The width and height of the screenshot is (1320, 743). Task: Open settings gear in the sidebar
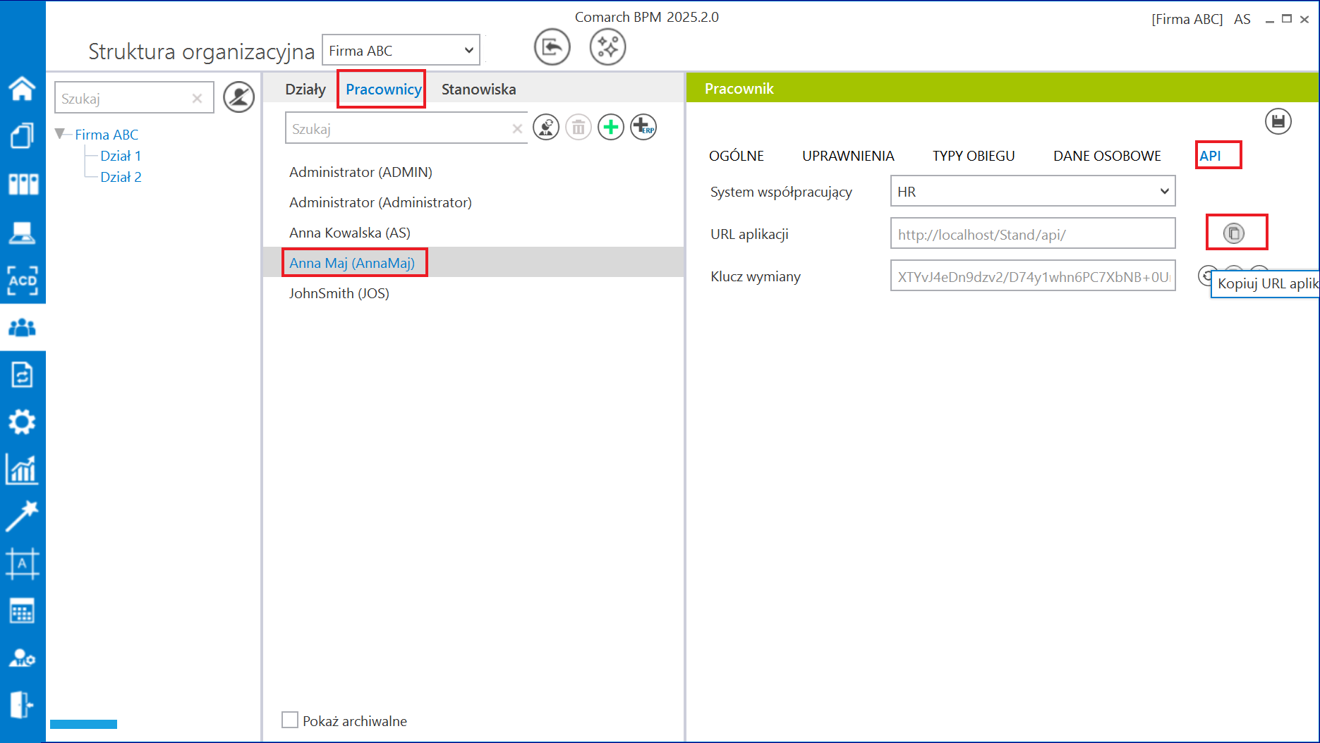click(x=22, y=422)
